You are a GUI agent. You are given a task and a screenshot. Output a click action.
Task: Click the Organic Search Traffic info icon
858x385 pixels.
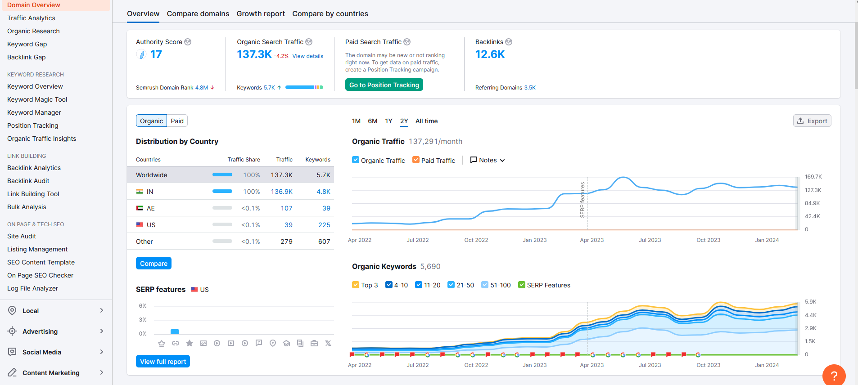point(309,42)
